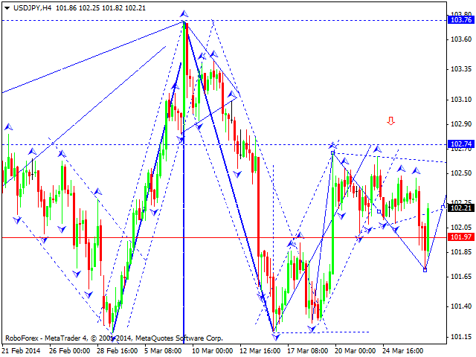Click the USDJPY,H4 chart title text
The width and height of the screenshot is (476, 357).
pos(33,8)
